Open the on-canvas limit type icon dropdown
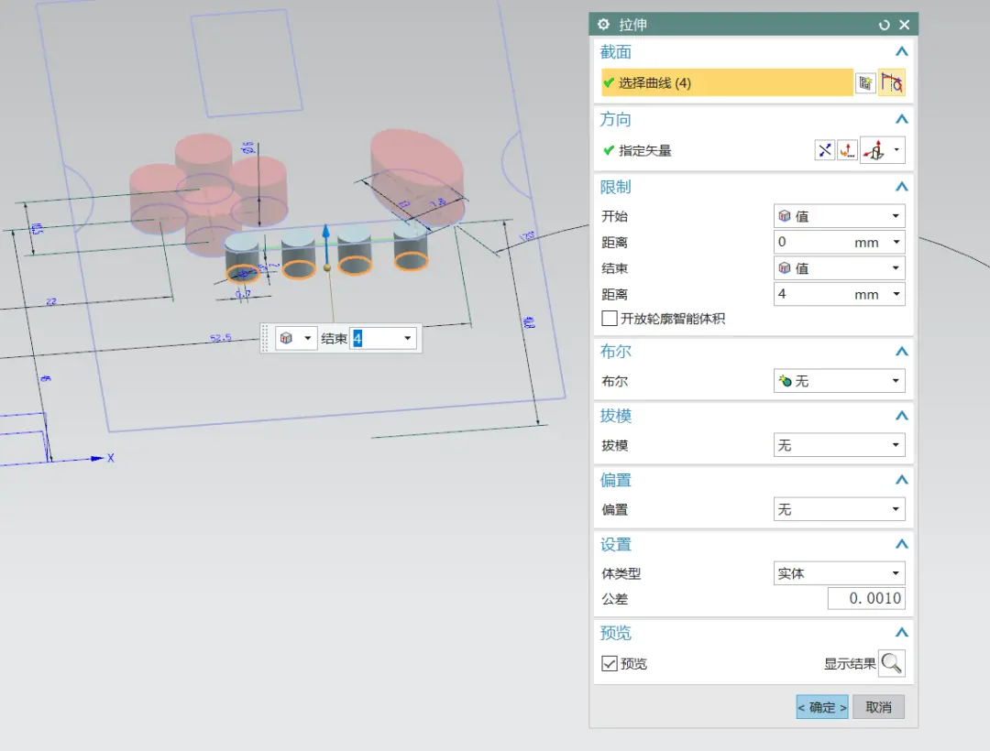 coord(296,339)
